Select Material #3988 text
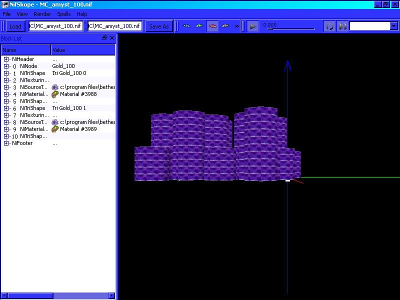The width and height of the screenshot is (400, 300). [x=78, y=94]
